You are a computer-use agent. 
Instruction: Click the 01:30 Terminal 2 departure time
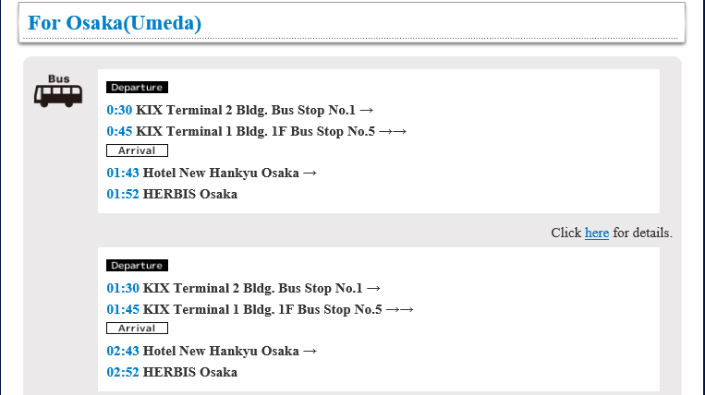point(123,288)
